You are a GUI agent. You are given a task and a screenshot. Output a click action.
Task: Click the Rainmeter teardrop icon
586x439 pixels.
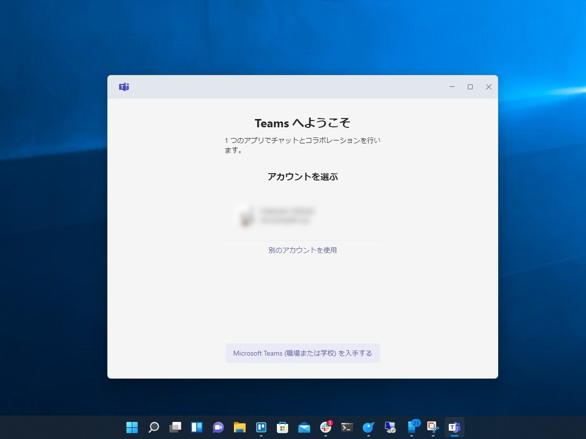(368, 427)
